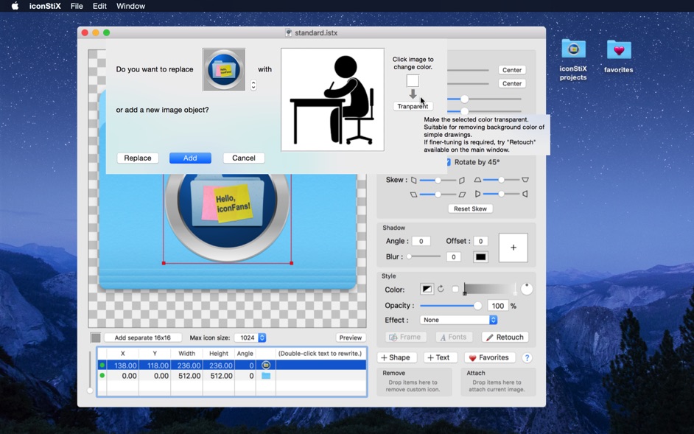Screen dimensions: 694x434
Task: Select the existing icon thumbnail to replace
Action: click(224, 70)
